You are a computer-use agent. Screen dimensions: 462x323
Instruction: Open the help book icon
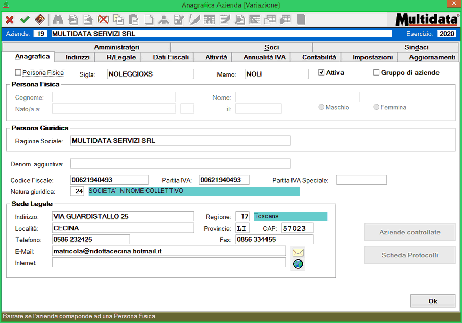pos(40,20)
